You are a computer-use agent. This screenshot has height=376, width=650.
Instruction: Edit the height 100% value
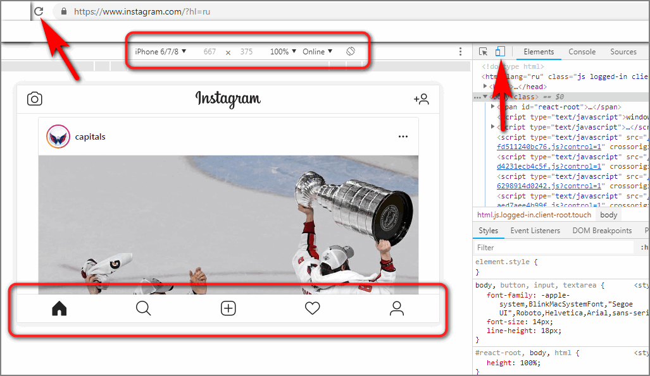[x=529, y=363]
